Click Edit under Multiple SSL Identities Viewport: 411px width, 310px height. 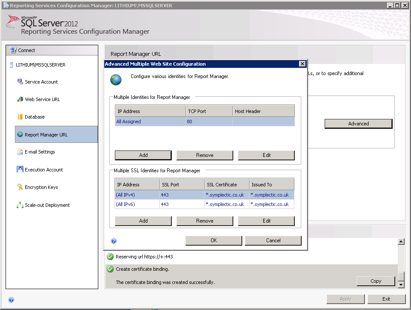[266, 221]
